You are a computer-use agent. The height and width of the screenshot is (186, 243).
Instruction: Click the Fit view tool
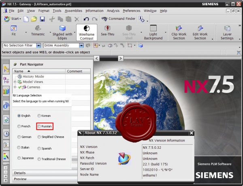click(x=14, y=31)
